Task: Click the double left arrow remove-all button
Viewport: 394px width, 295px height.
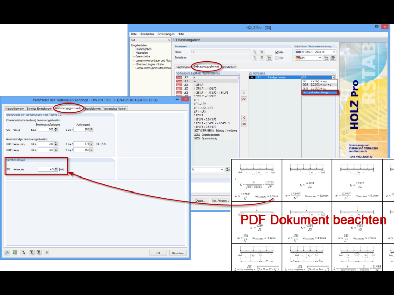Action: [x=244, y=124]
